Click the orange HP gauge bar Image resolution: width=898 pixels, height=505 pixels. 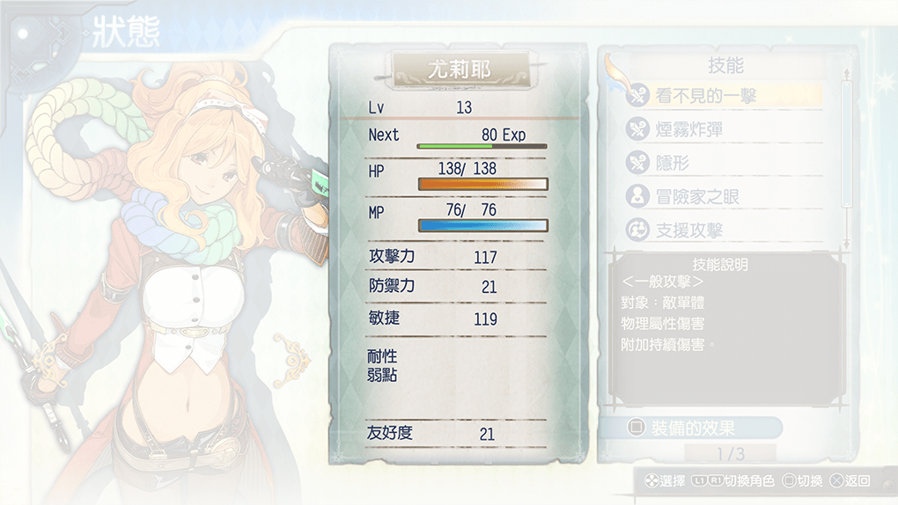click(482, 184)
